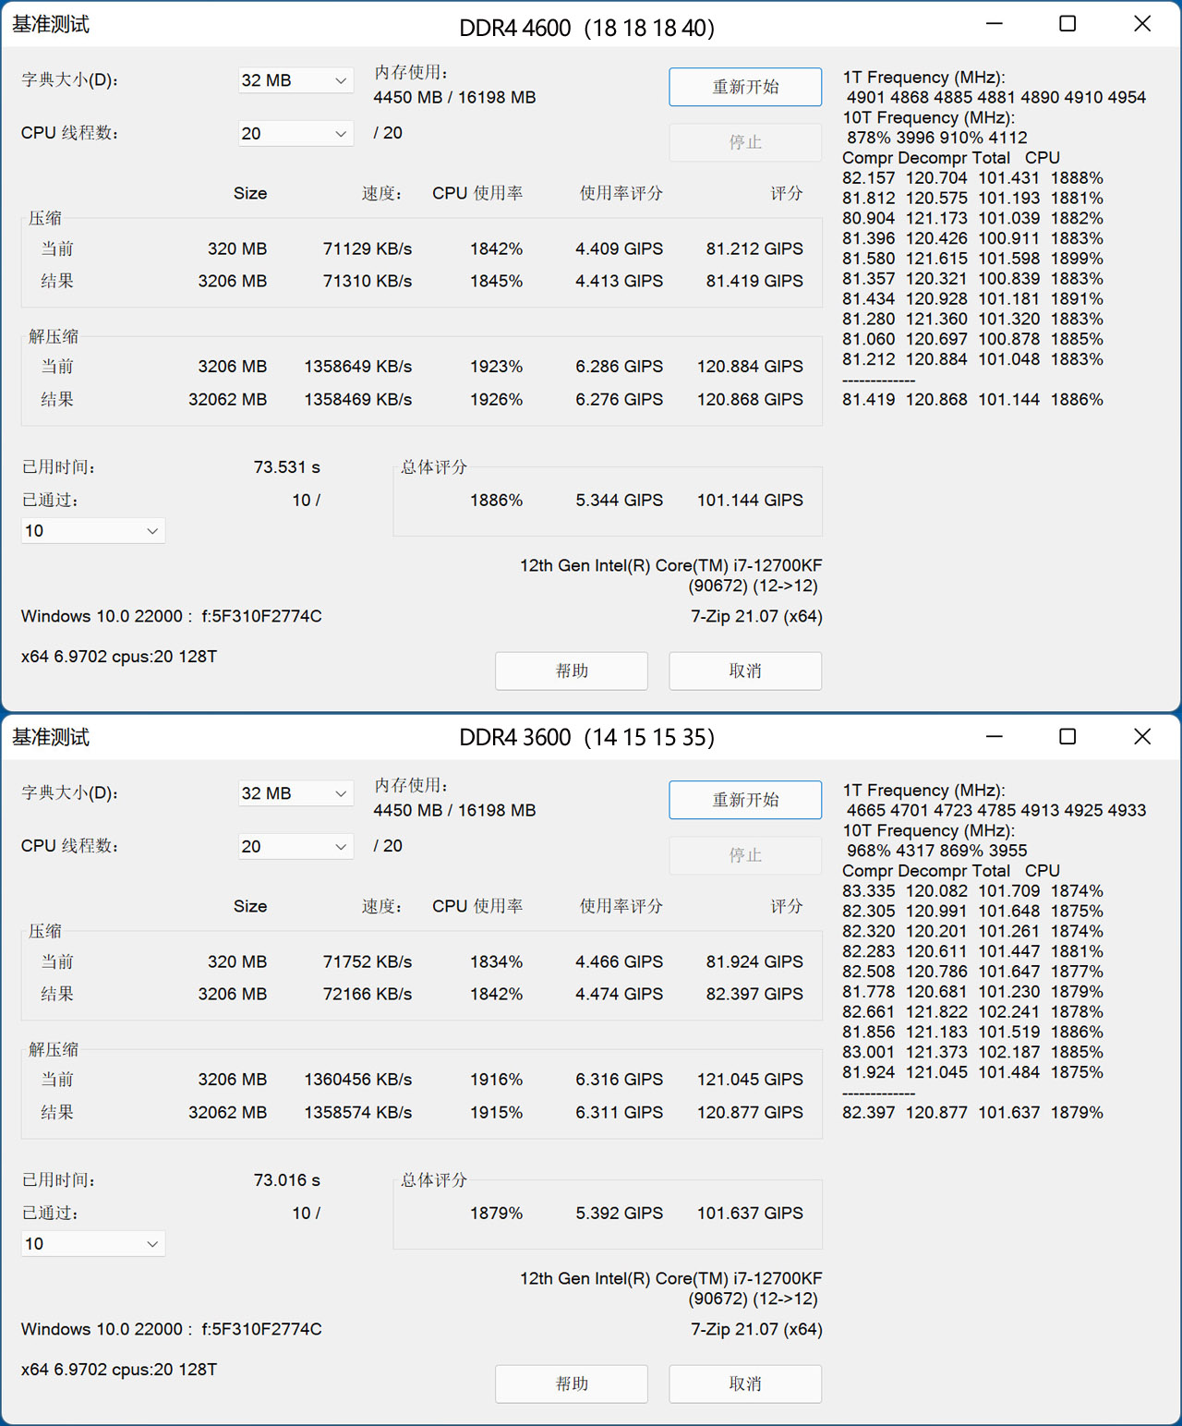
Task: Open 帮助 from the DDR4 4600 benchmark window
Action: [571, 671]
